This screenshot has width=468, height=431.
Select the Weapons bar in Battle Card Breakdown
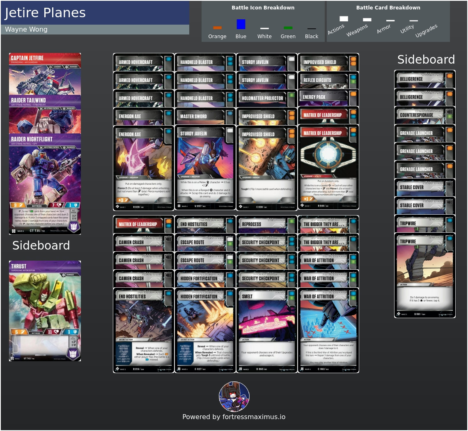(x=367, y=20)
